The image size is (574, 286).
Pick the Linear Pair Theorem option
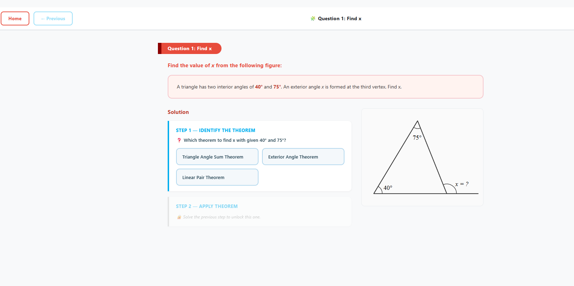coord(217,177)
